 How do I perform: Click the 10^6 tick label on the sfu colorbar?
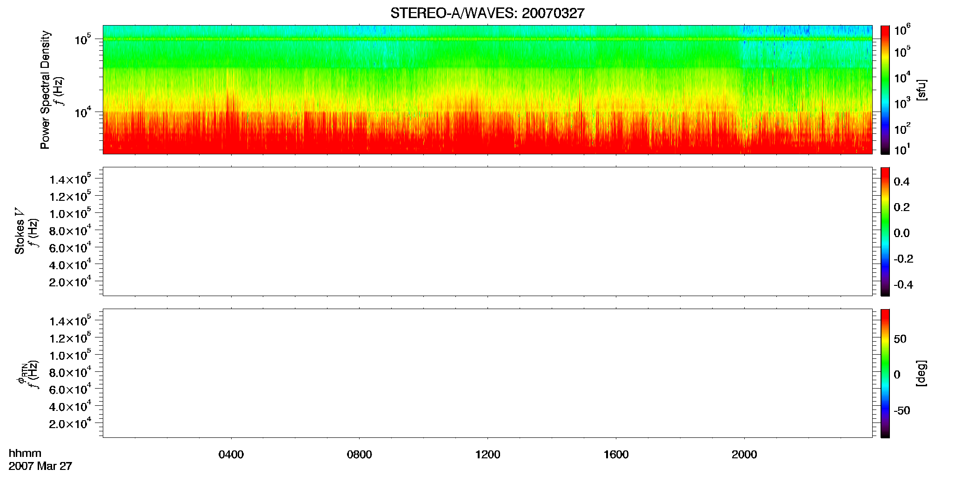click(x=902, y=30)
